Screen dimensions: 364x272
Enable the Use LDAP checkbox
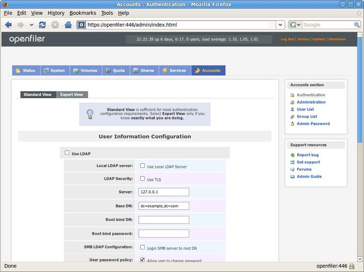[x=67, y=153]
